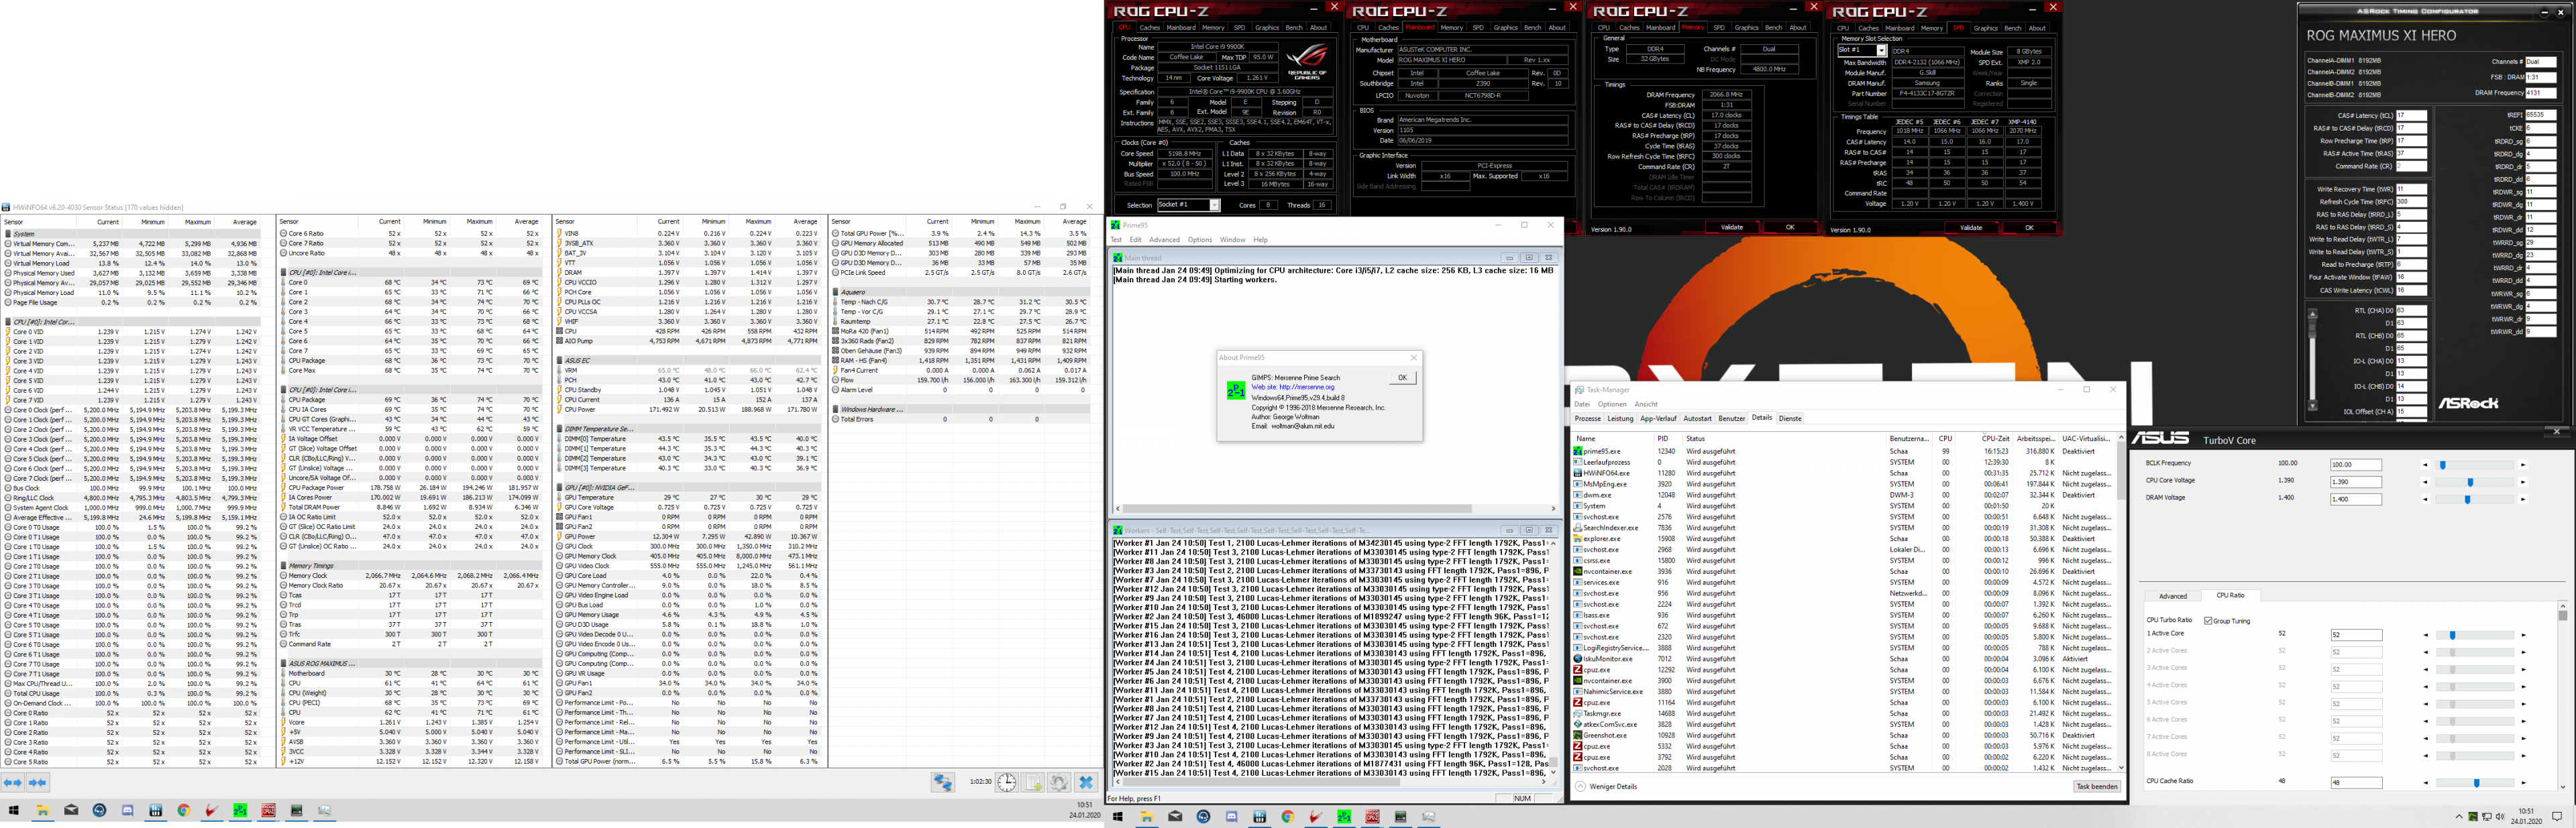Open Chrome from the left taskbar

pos(184,811)
